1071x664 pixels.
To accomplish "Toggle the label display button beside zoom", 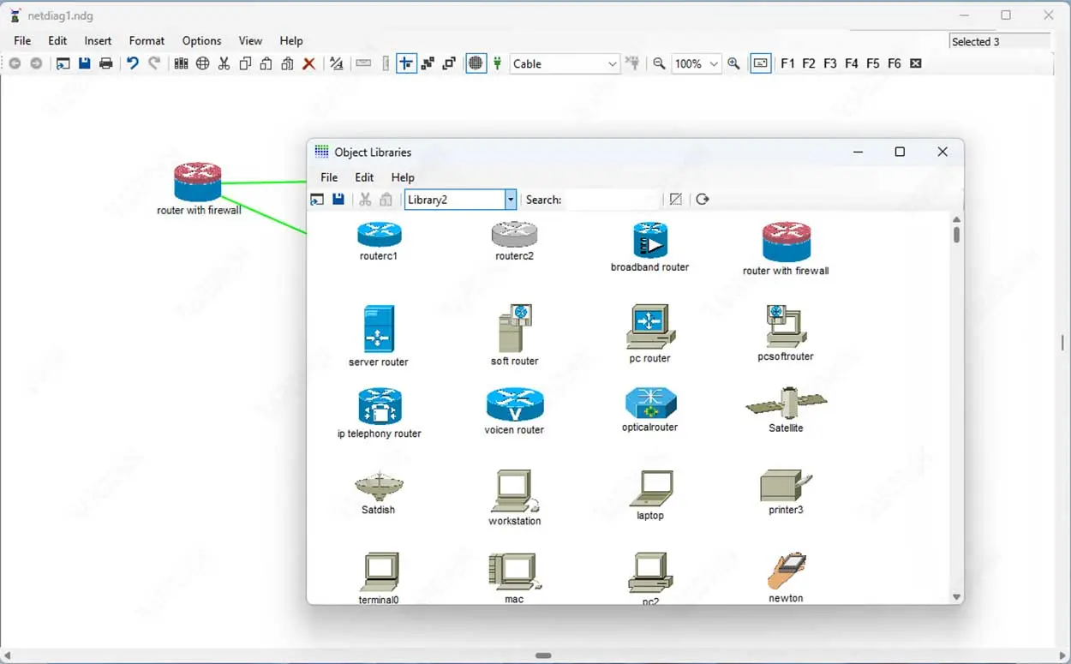I will pyautogui.click(x=760, y=63).
